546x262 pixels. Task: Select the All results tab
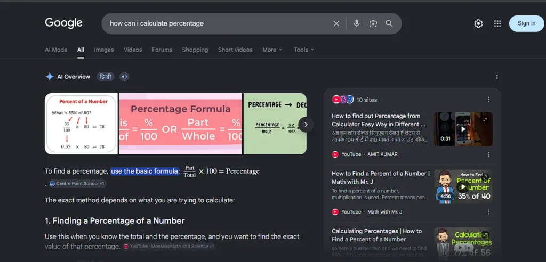[x=81, y=50]
